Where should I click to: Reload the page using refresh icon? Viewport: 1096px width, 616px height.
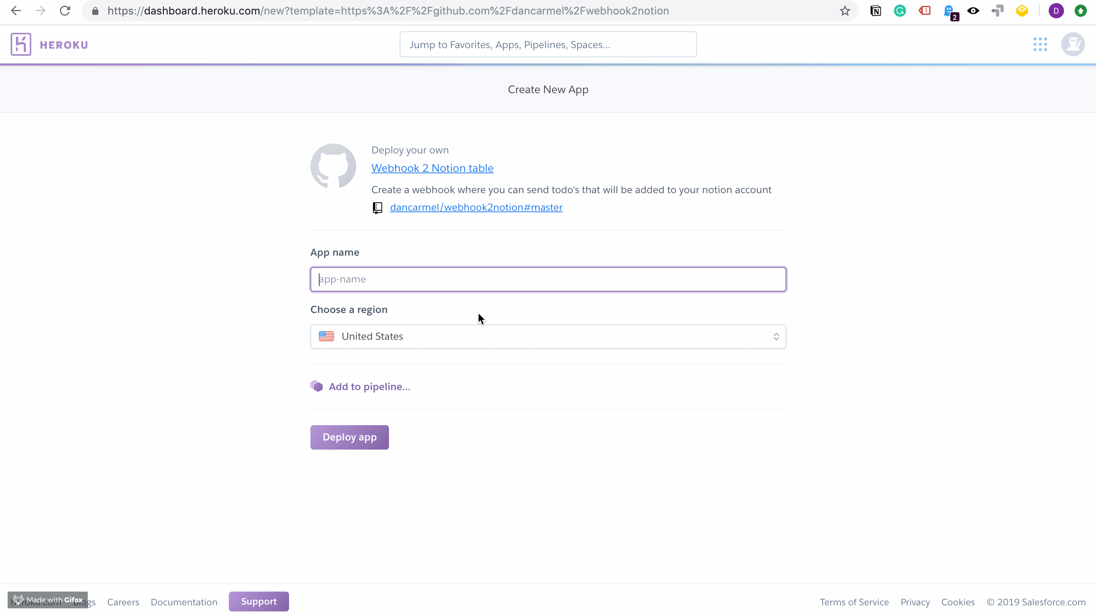pyautogui.click(x=65, y=11)
